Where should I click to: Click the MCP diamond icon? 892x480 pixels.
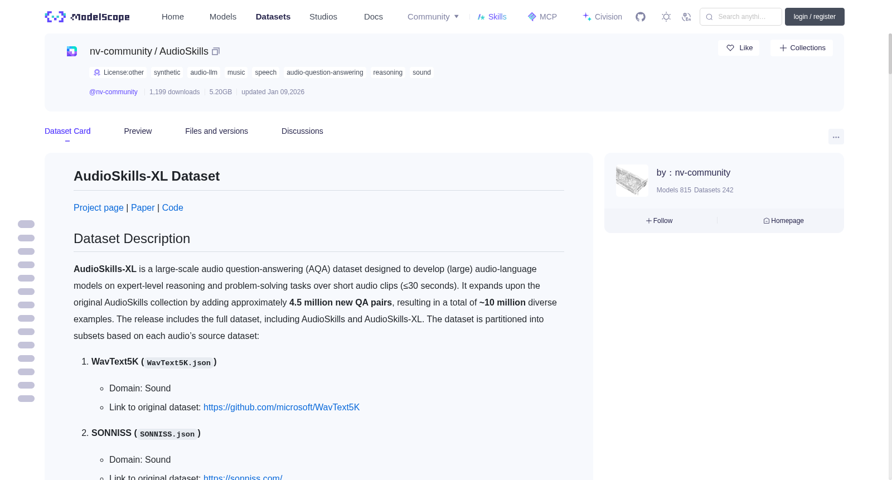532,17
